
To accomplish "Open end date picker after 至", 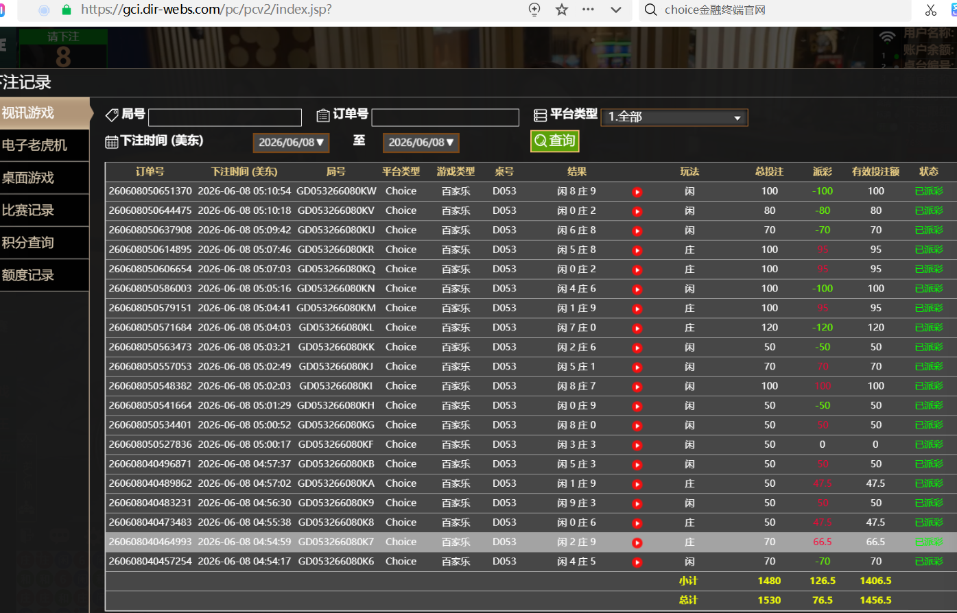I will [x=421, y=143].
